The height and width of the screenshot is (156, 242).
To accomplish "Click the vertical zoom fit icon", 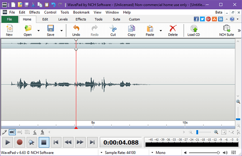I will click(x=238, y=132).
